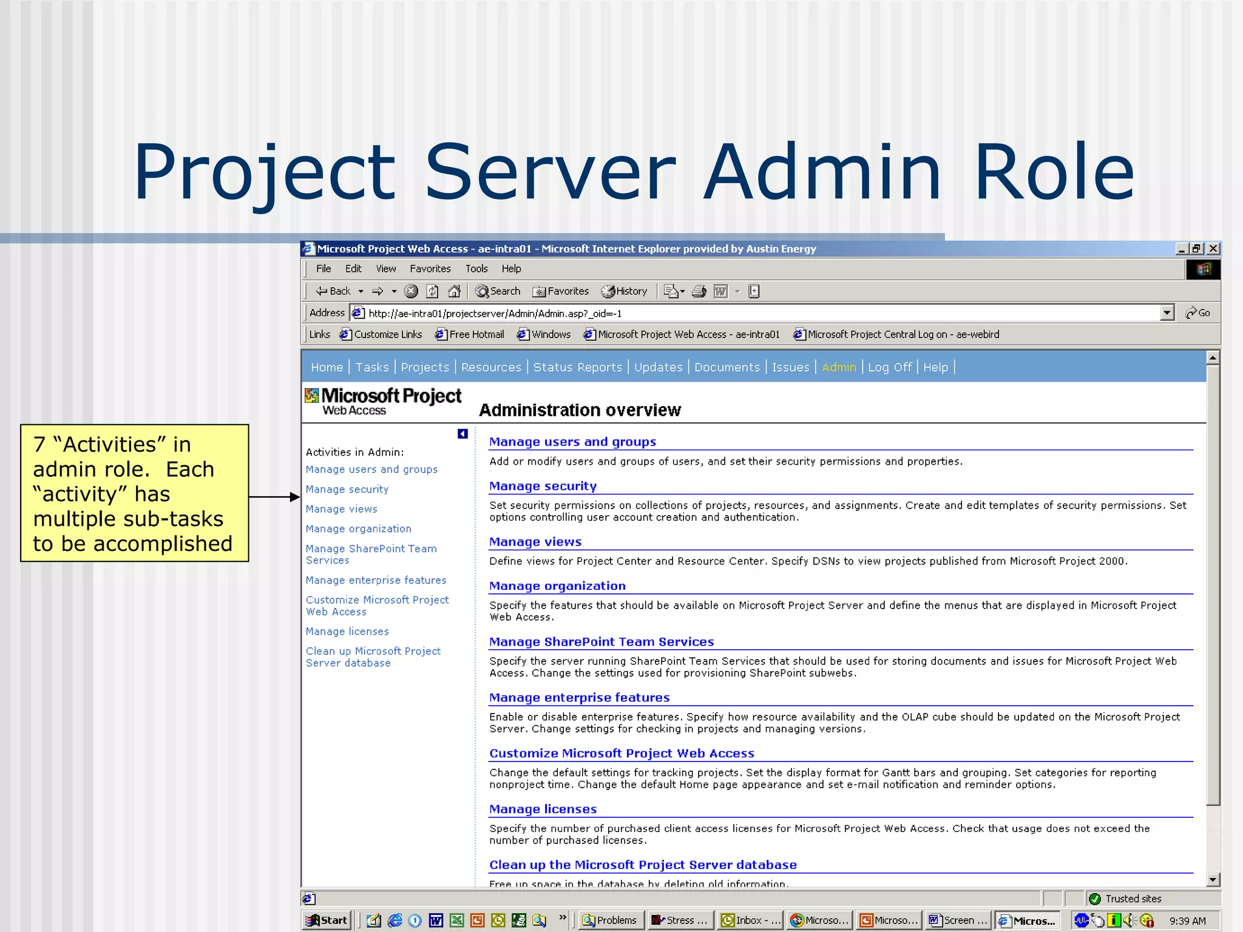Click the History toolbar icon
The image size is (1243, 932).
pos(625,291)
